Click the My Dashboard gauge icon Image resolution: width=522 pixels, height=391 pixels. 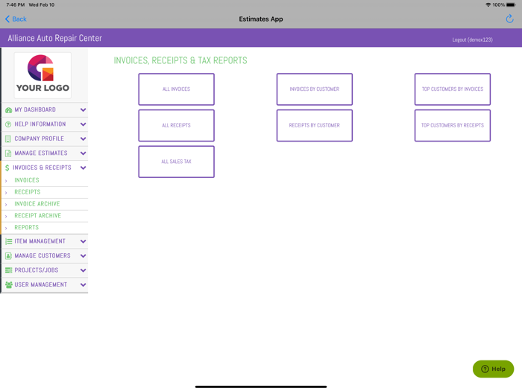[8, 110]
